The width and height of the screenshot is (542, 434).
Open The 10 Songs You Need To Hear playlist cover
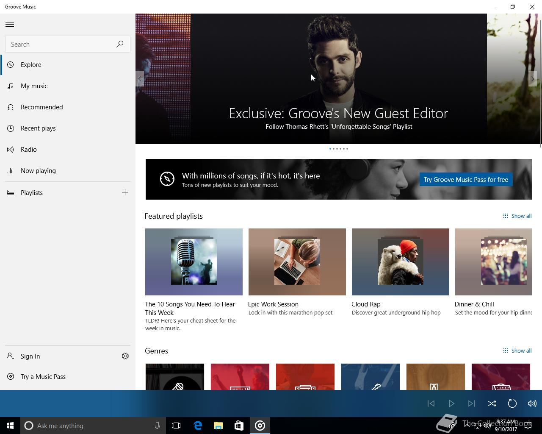coord(194,262)
